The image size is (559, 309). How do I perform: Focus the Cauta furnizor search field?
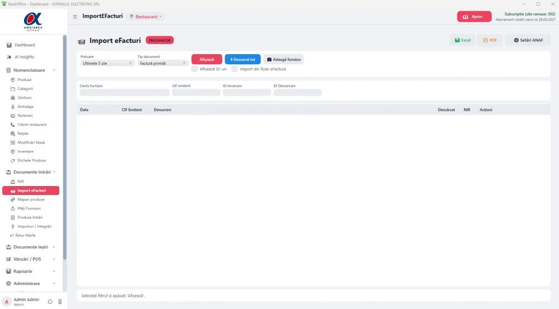click(x=125, y=93)
